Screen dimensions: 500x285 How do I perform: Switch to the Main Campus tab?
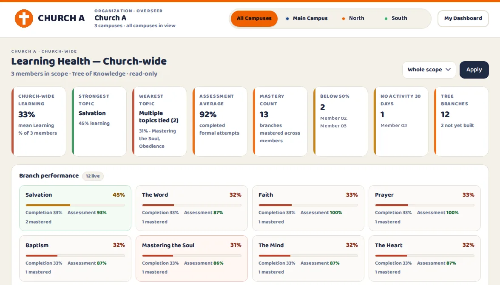point(307,18)
